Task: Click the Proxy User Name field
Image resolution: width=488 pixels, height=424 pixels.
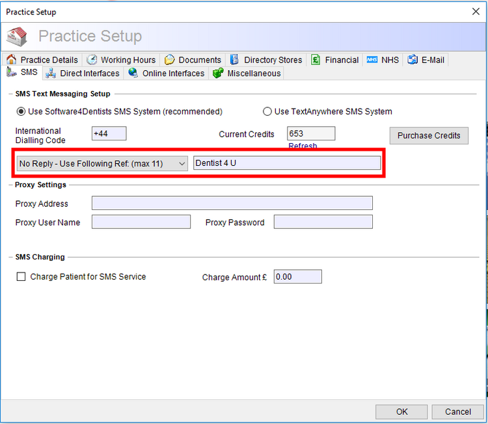Action: (141, 222)
